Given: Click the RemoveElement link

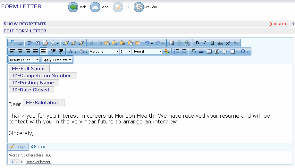Looking at the screenshot, I should tap(38, 162).
